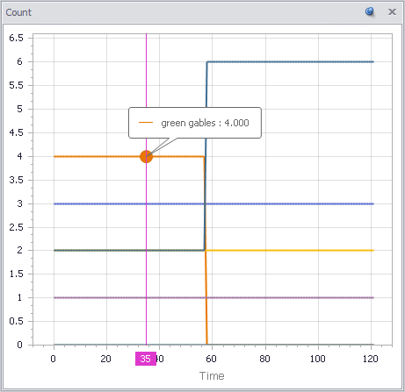
Task: Select the yellow series line at 2
Action: tap(290, 250)
